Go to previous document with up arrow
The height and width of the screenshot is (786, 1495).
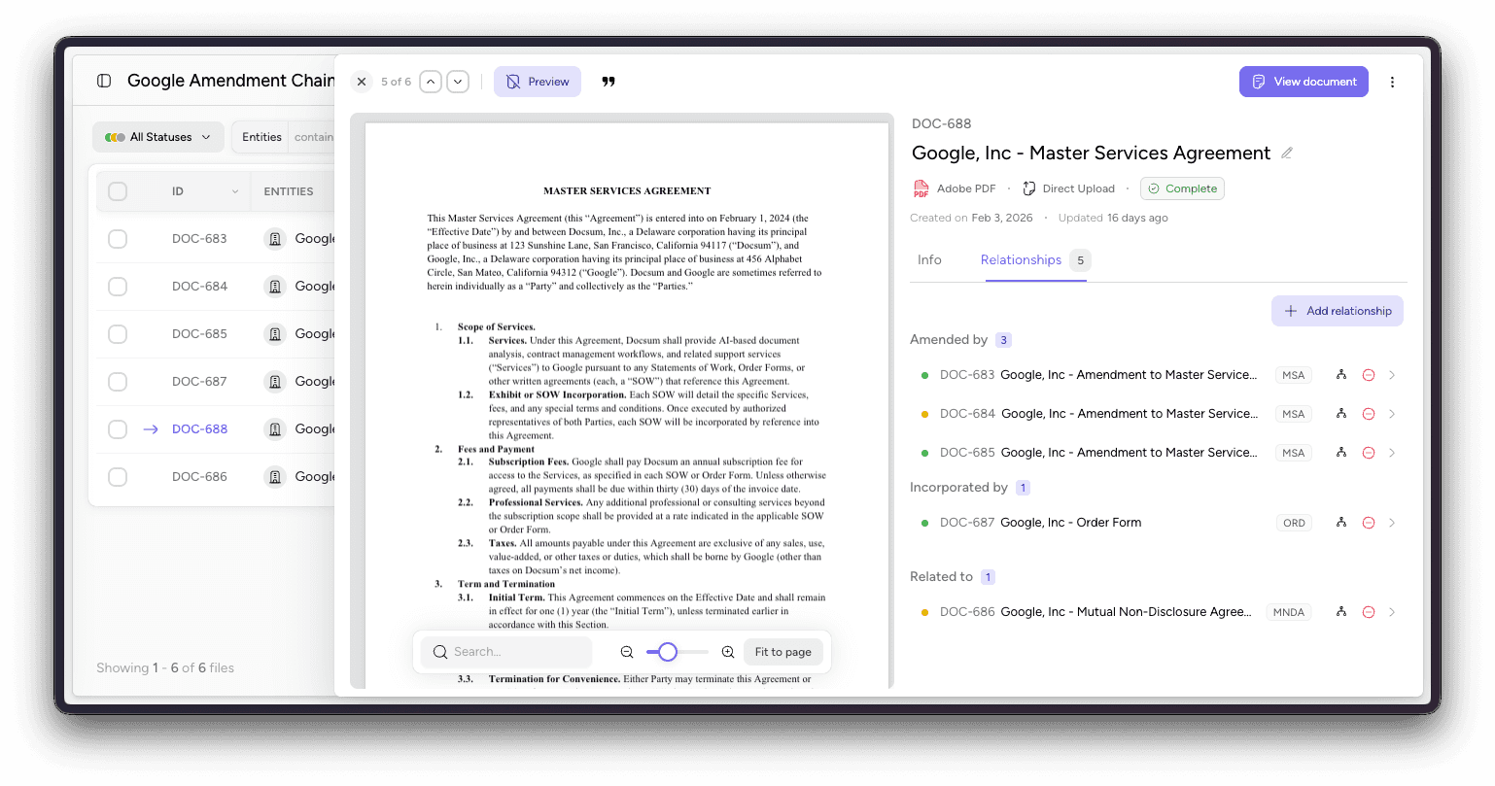pos(431,82)
